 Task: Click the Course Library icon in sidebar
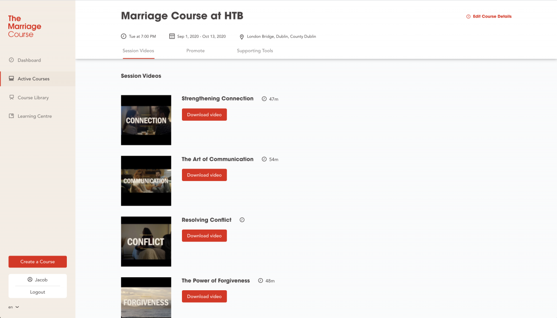pos(12,98)
